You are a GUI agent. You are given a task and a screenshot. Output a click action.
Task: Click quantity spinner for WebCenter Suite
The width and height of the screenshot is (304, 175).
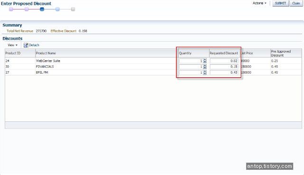click(205, 61)
